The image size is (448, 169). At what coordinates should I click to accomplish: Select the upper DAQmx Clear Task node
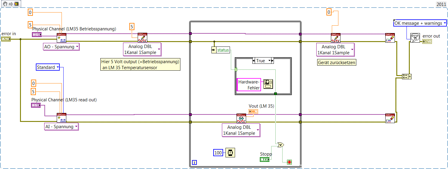click(x=390, y=38)
